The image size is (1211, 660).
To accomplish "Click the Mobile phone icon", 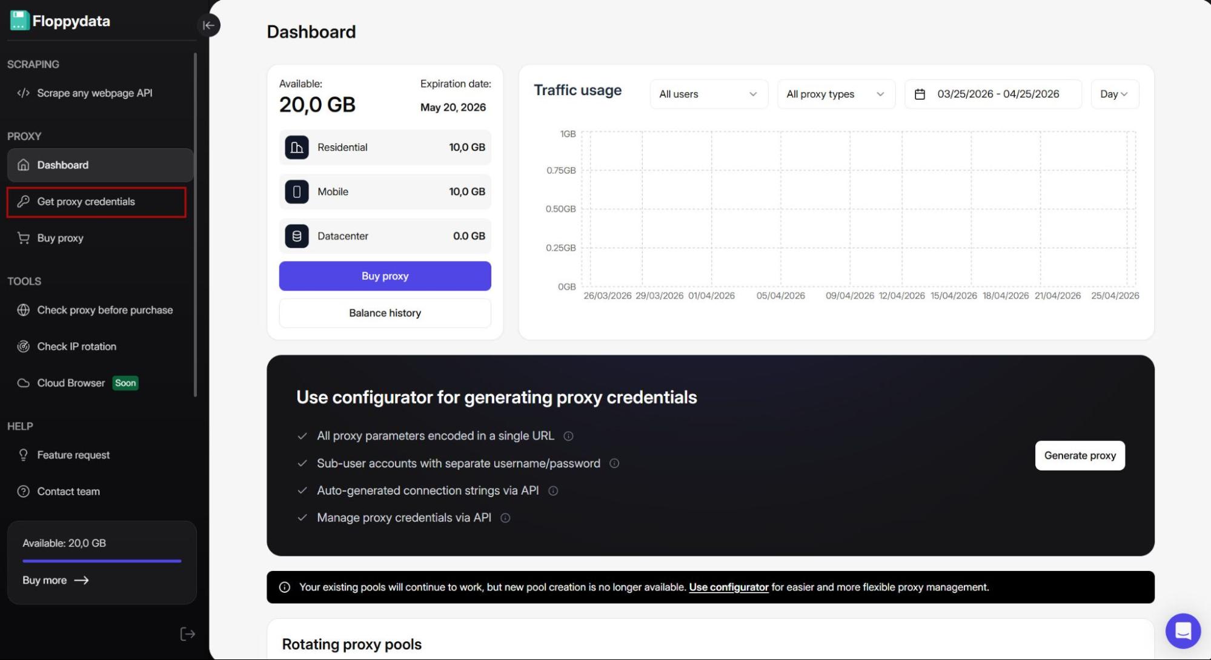I will (297, 192).
